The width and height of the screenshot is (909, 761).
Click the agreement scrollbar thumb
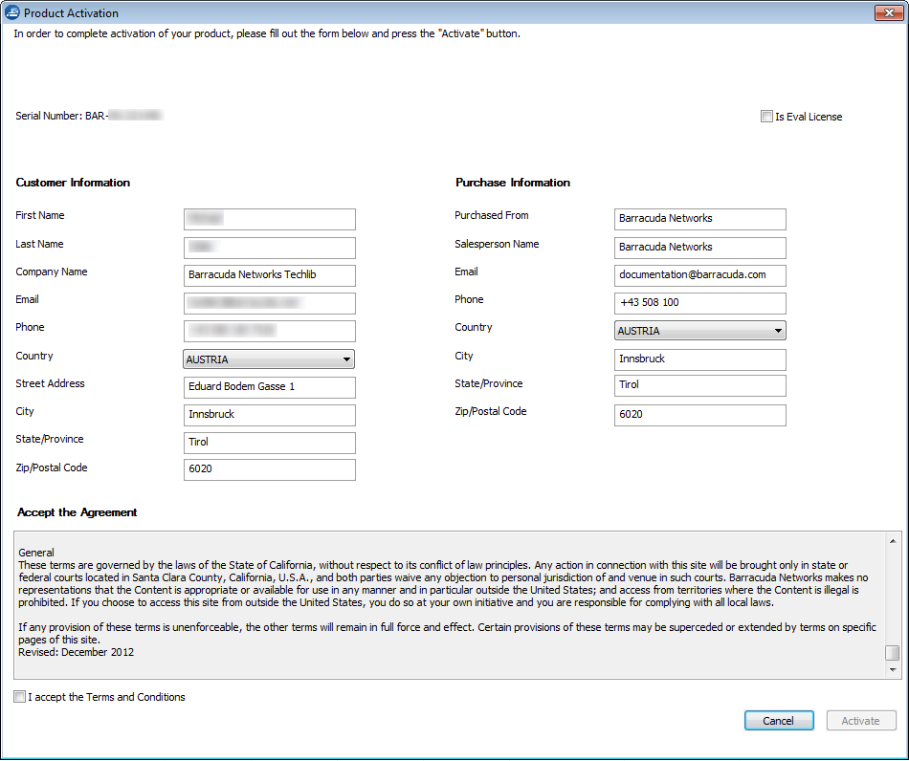(x=893, y=653)
